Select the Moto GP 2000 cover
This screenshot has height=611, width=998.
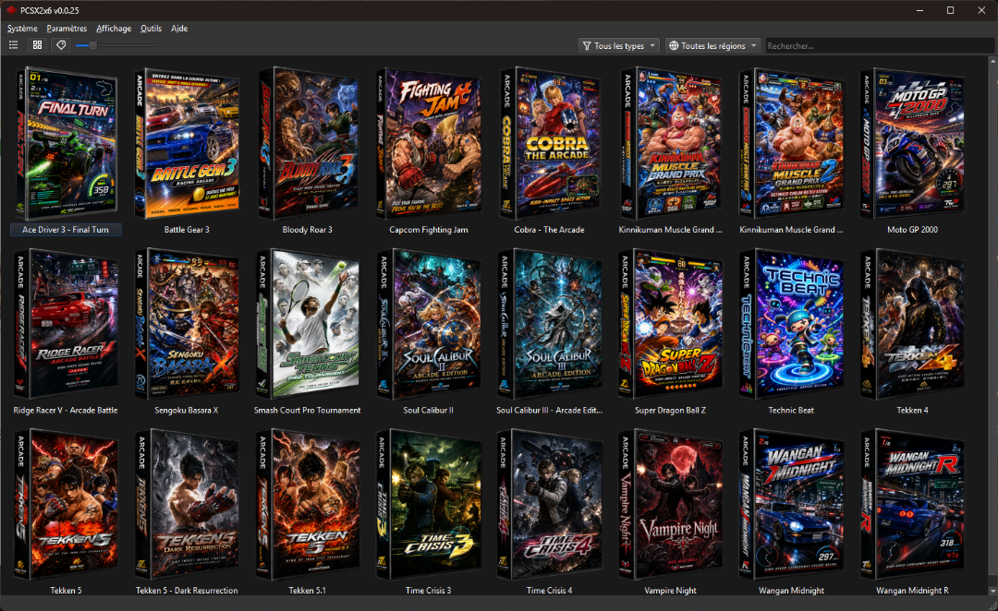[912, 143]
